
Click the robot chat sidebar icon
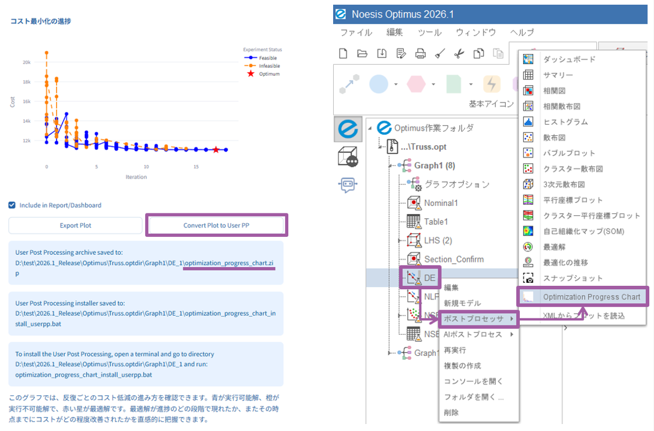(348, 184)
